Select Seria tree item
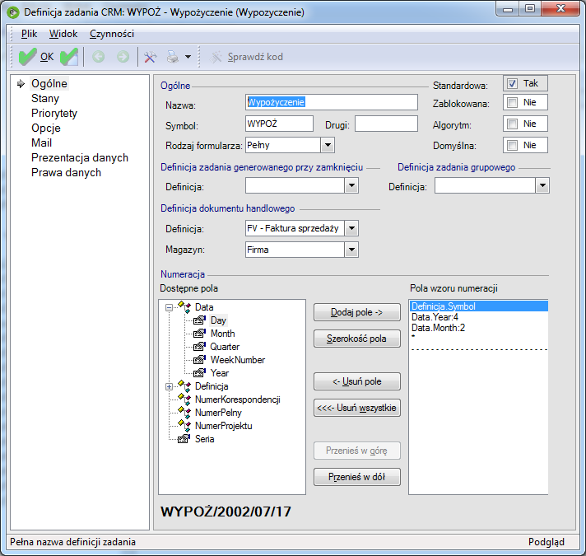The image size is (586, 556). point(204,439)
